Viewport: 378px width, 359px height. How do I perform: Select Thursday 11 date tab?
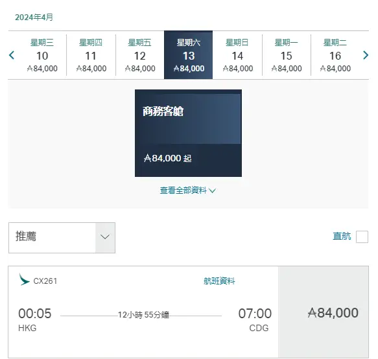pos(91,55)
